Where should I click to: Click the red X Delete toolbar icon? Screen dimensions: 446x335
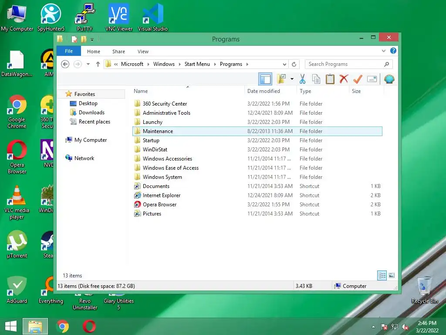click(344, 79)
